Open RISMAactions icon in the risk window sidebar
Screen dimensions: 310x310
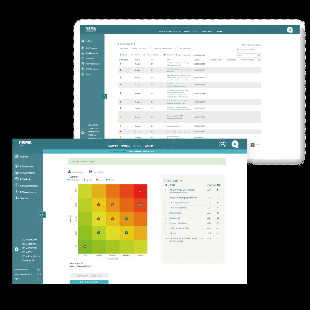tap(16, 166)
